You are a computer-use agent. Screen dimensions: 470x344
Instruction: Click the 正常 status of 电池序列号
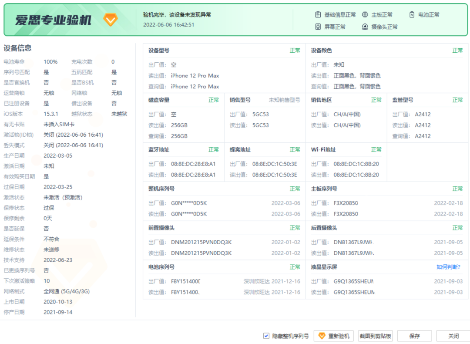pyautogui.click(x=295, y=267)
